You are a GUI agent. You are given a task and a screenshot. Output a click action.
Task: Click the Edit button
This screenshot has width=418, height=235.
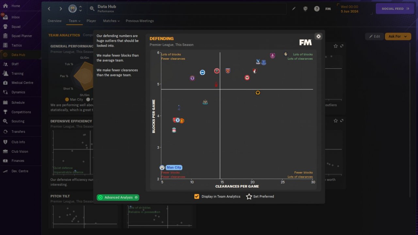point(374,36)
